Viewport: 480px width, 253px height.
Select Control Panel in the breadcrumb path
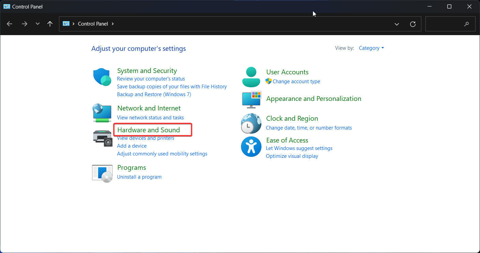[x=93, y=24]
